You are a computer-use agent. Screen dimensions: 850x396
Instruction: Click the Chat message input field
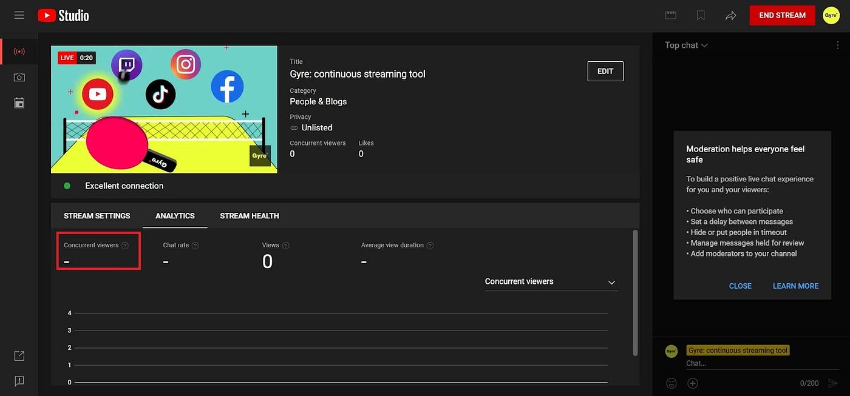pos(746,364)
